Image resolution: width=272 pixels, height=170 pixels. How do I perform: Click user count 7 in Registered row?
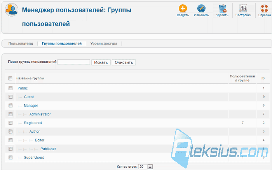tap(243, 123)
